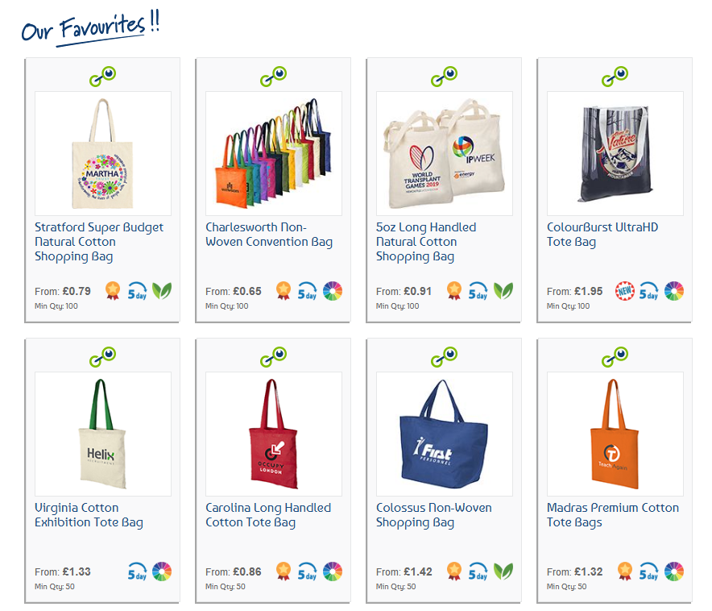Open Virginia Cotton Exhibition Tote Bag link

pos(89,515)
